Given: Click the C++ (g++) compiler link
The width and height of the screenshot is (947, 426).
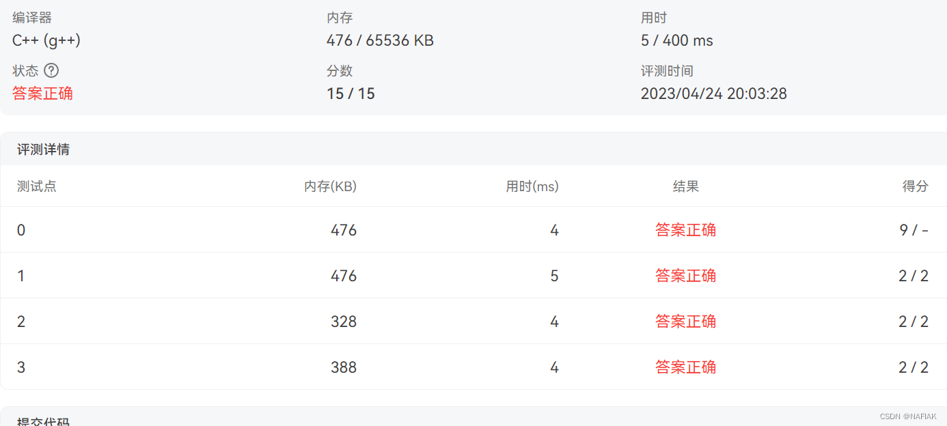Looking at the screenshot, I should tap(46, 40).
